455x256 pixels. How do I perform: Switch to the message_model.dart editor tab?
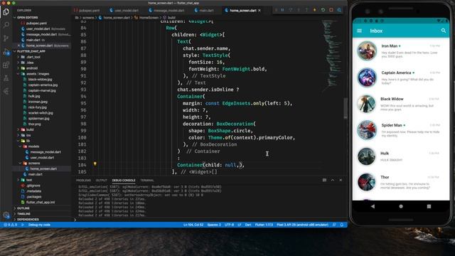pyautogui.click(x=166, y=10)
